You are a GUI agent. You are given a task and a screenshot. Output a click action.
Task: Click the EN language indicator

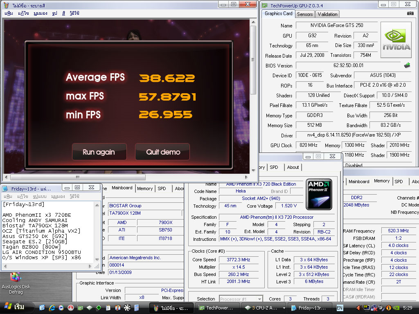(340, 308)
